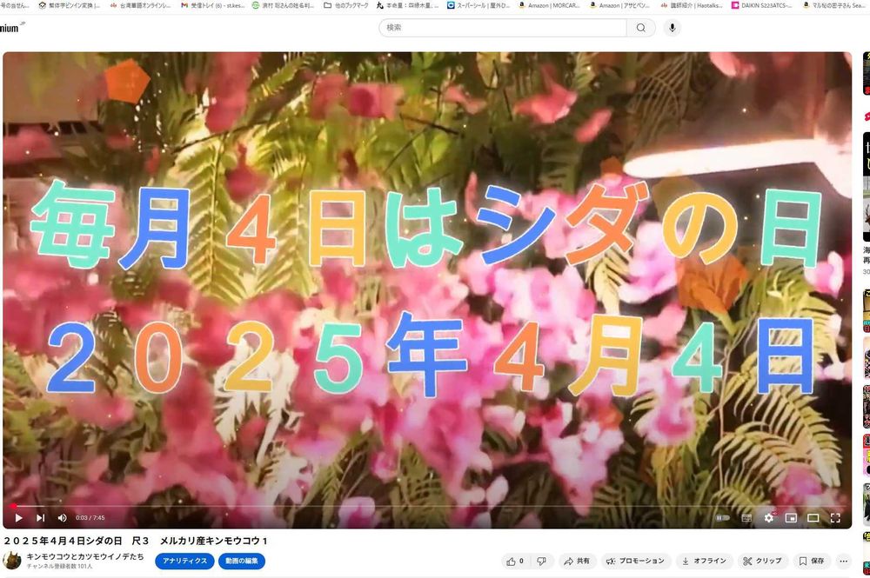Image resolution: width=870 pixels, height=578 pixels.
Task: Toggle theater mode view
Action: tap(813, 518)
